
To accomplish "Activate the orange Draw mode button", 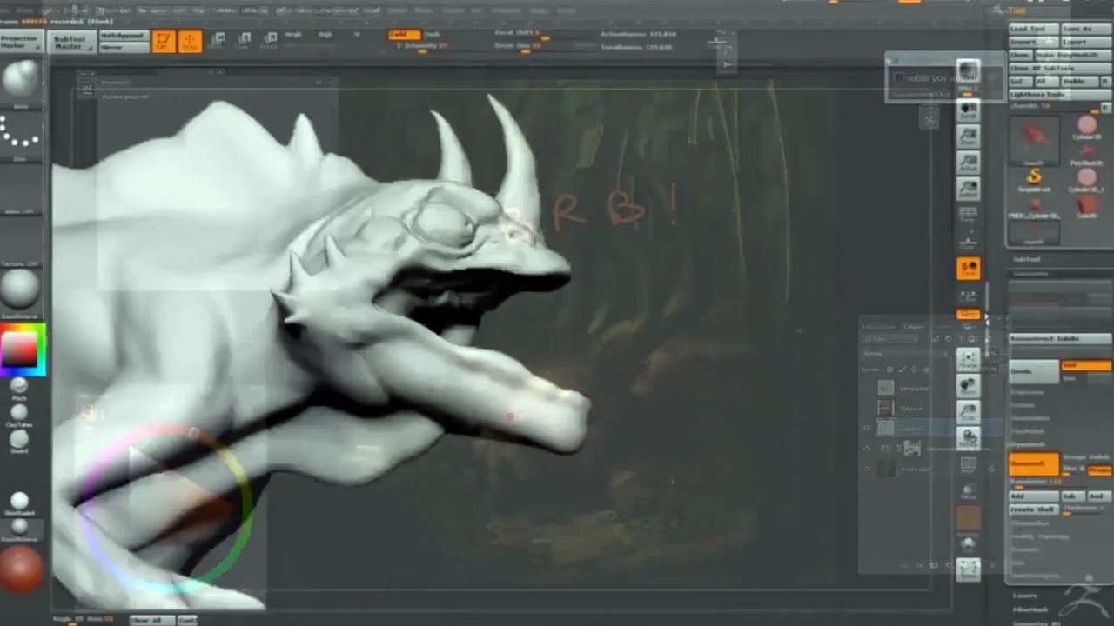I will (190, 41).
